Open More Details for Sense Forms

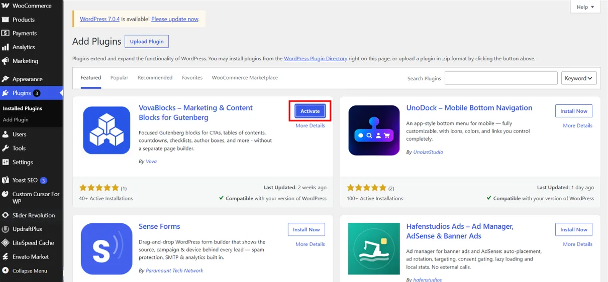click(x=310, y=244)
